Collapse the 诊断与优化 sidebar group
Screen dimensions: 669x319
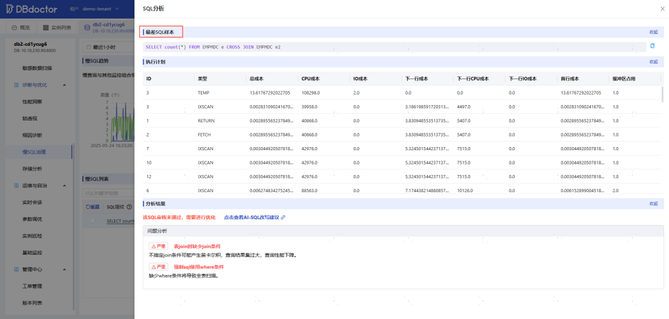point(64,85)
